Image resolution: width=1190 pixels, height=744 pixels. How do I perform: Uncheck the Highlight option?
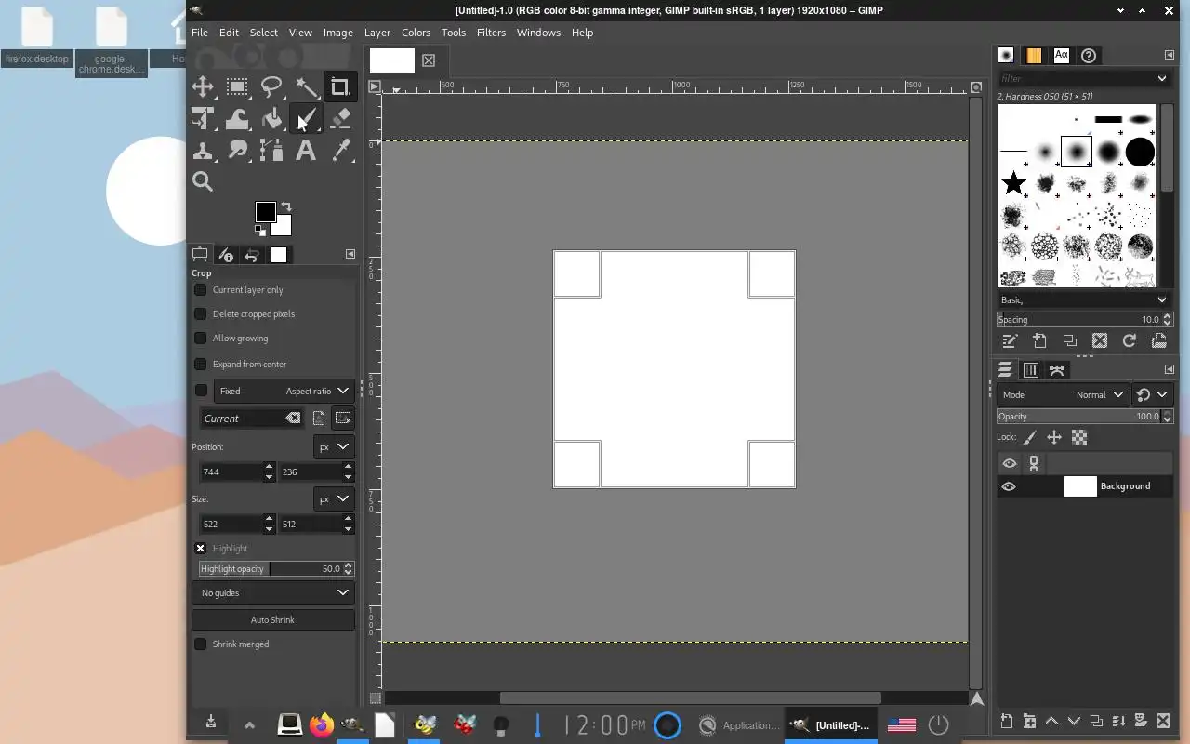(200, 548)
